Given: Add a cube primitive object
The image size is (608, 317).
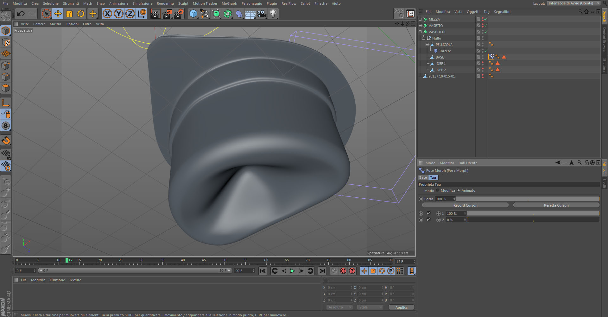Looking at the screenshot, I should click(x=193, y=14).
